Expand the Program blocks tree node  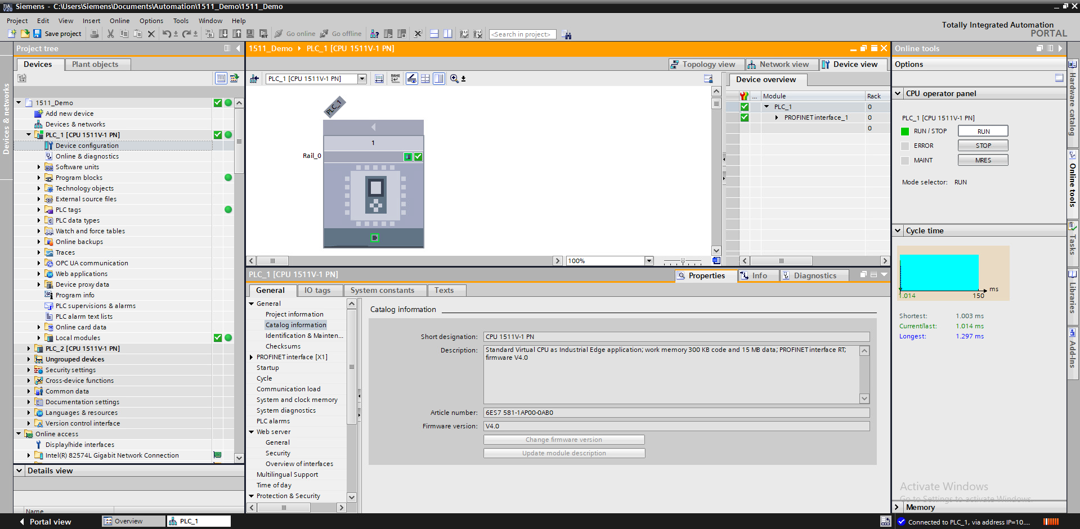point(39,178)
